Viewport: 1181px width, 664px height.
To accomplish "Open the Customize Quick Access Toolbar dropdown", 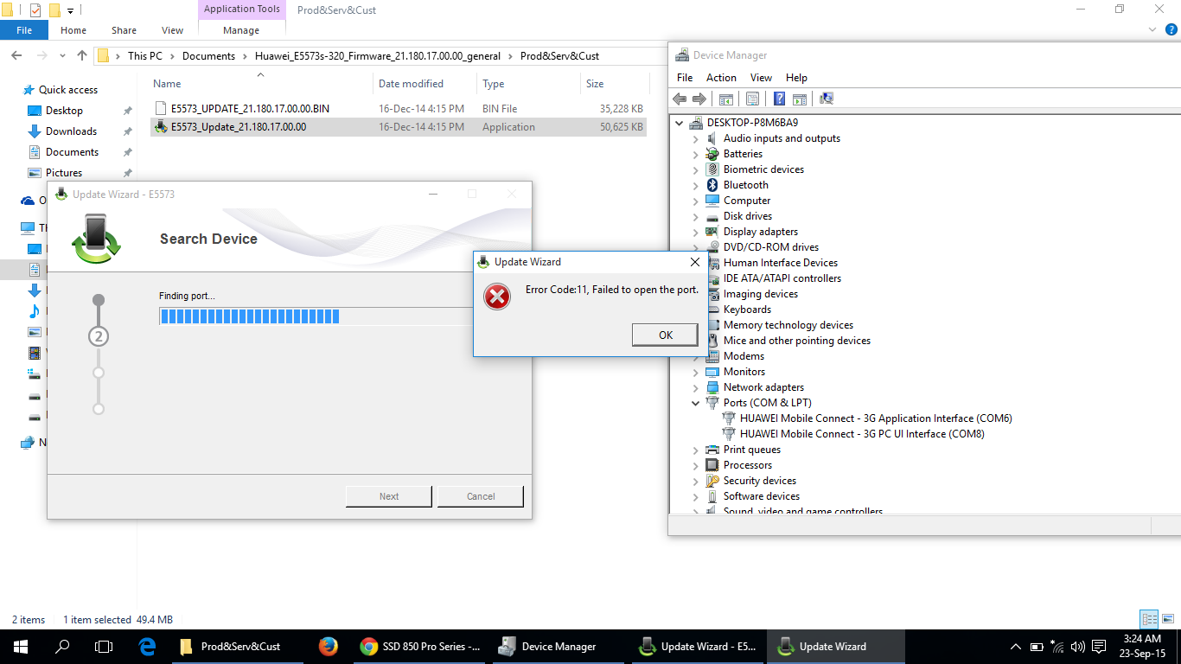I will point(70,10).
